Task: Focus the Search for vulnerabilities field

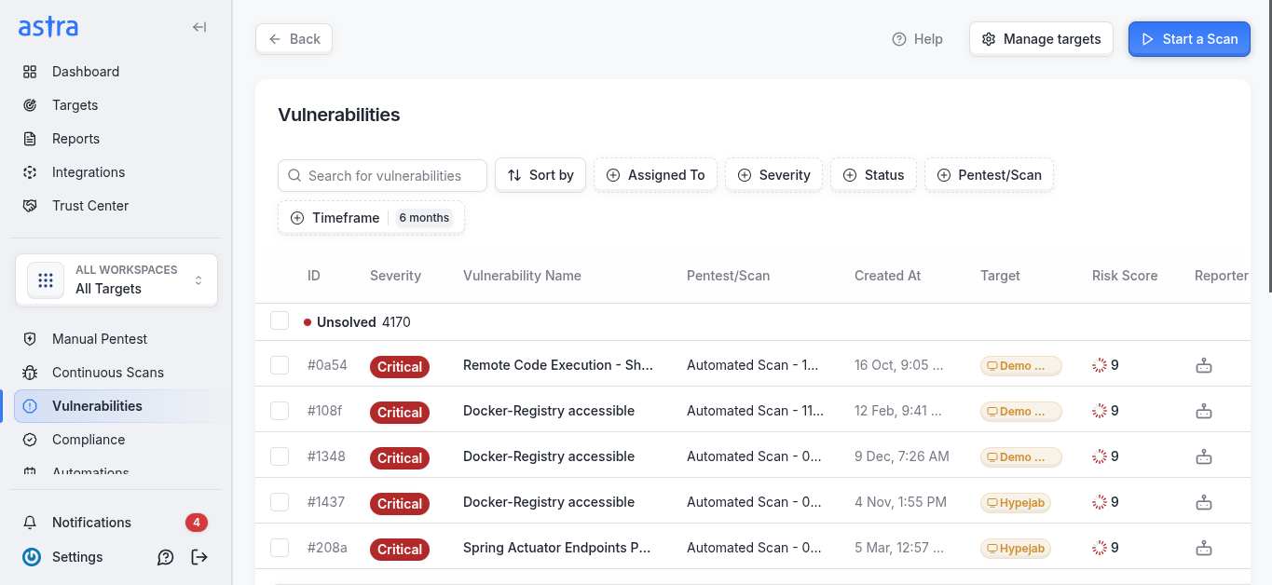Action: 382,175
